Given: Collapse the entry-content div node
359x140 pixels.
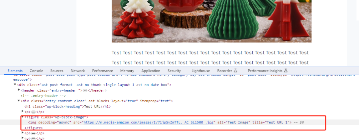Looking at the screenshot, I should click(x=19, y=101).
